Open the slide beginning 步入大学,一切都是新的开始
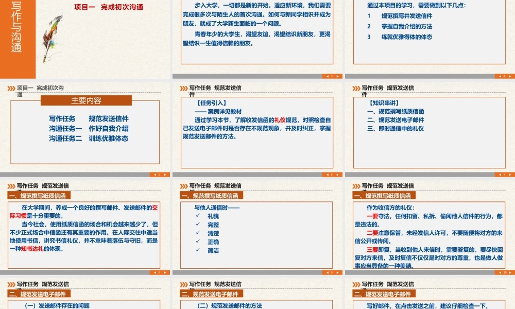The height and width of the screenshot is (309, 515). pos(257,39)
